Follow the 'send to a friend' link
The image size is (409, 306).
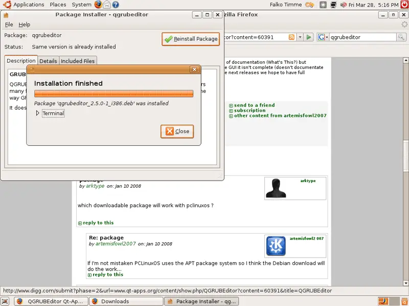(x=254, y=105)
